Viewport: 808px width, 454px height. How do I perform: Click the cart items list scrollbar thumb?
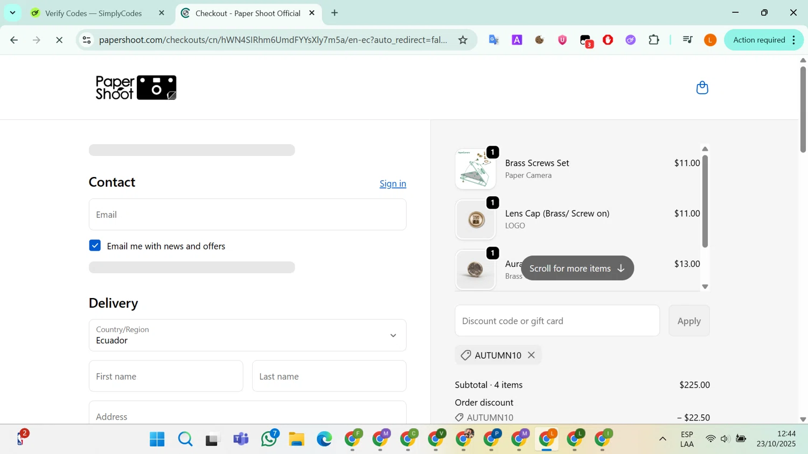tap(705, 201)
